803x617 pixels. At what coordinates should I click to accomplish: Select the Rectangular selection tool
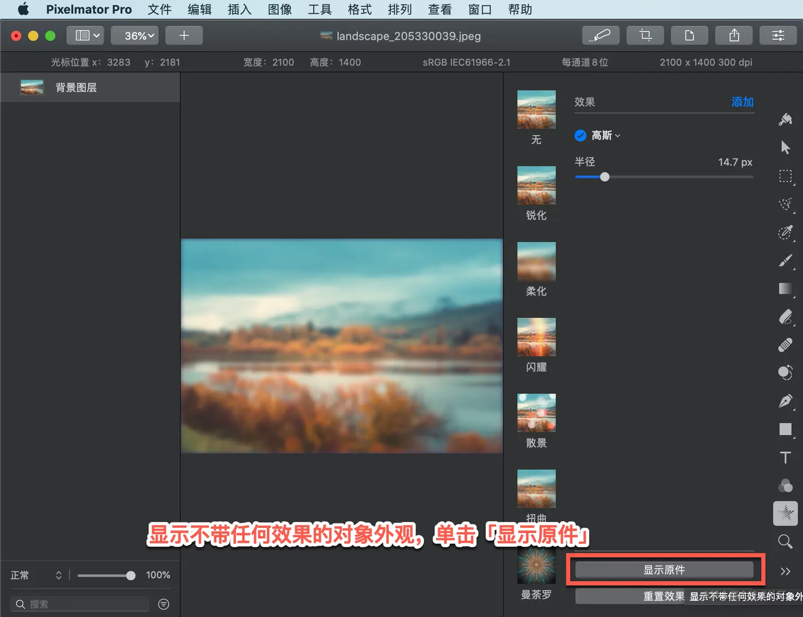click(x=785, y=176)
